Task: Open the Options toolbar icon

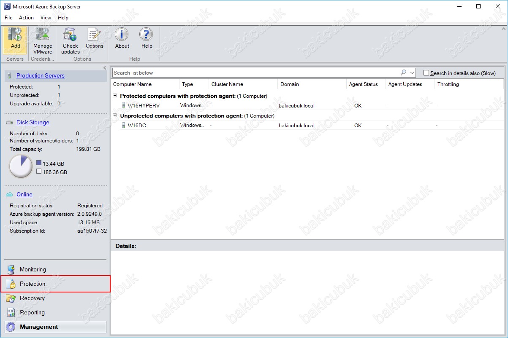Action: (x=94, y=39)
